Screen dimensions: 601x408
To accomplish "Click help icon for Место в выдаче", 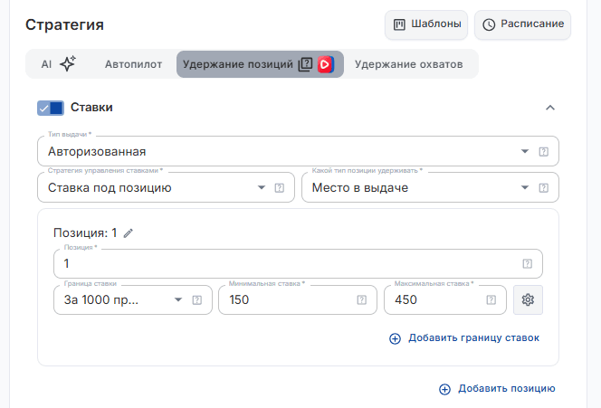I will coord(543,188).
